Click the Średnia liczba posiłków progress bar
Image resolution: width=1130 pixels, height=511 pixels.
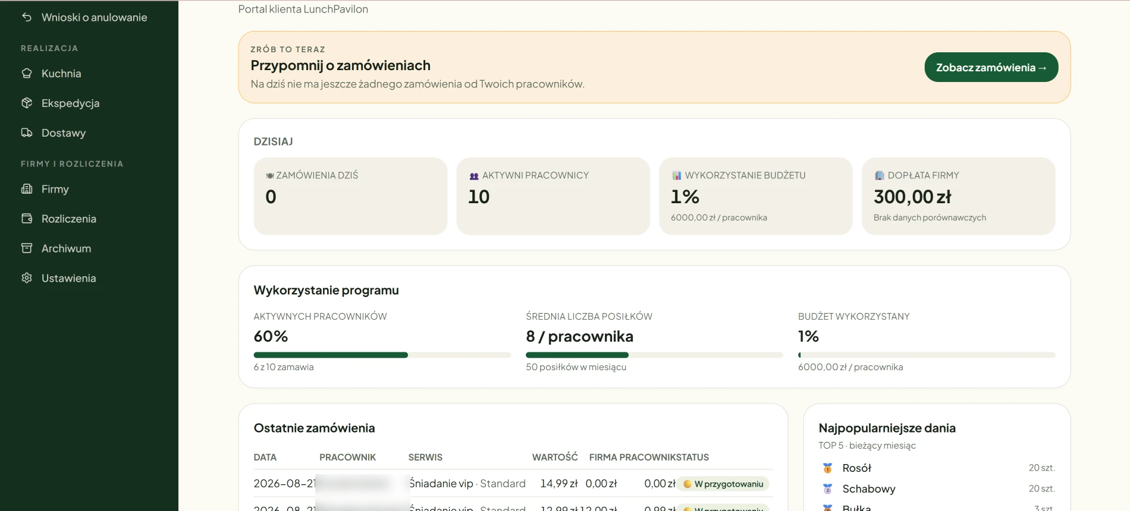tap(654, 355)
